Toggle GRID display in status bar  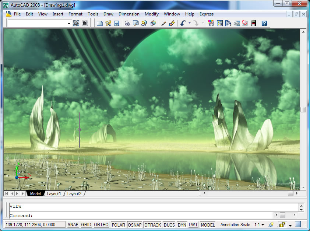click(86, 225)
